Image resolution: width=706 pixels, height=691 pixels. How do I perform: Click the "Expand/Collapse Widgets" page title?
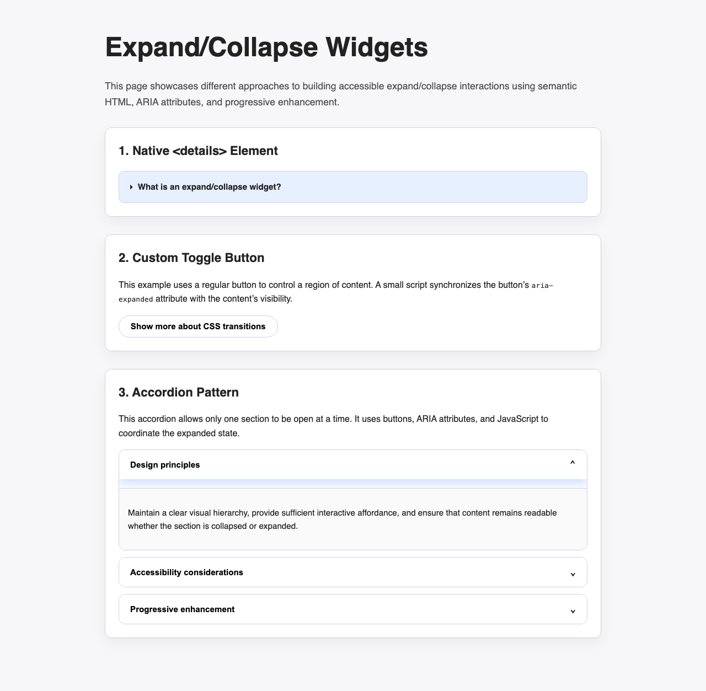pyautogui.click(x=266, y=47)
